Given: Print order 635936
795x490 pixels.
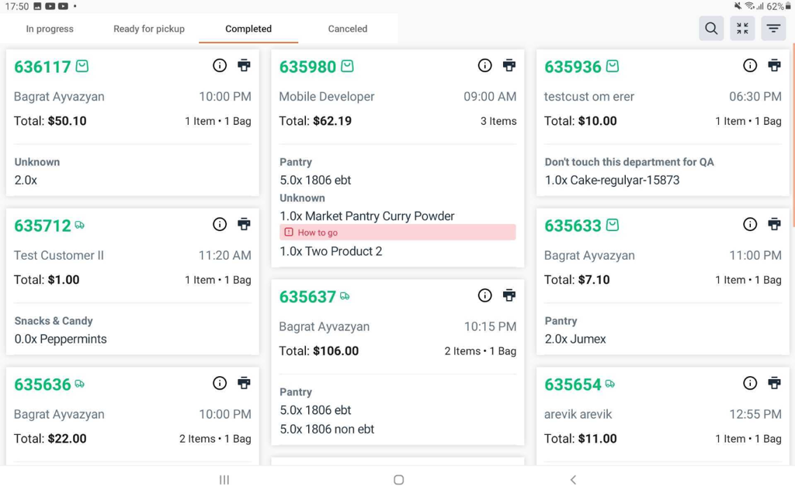Looking at the screenshot, I should click(774, 65).
